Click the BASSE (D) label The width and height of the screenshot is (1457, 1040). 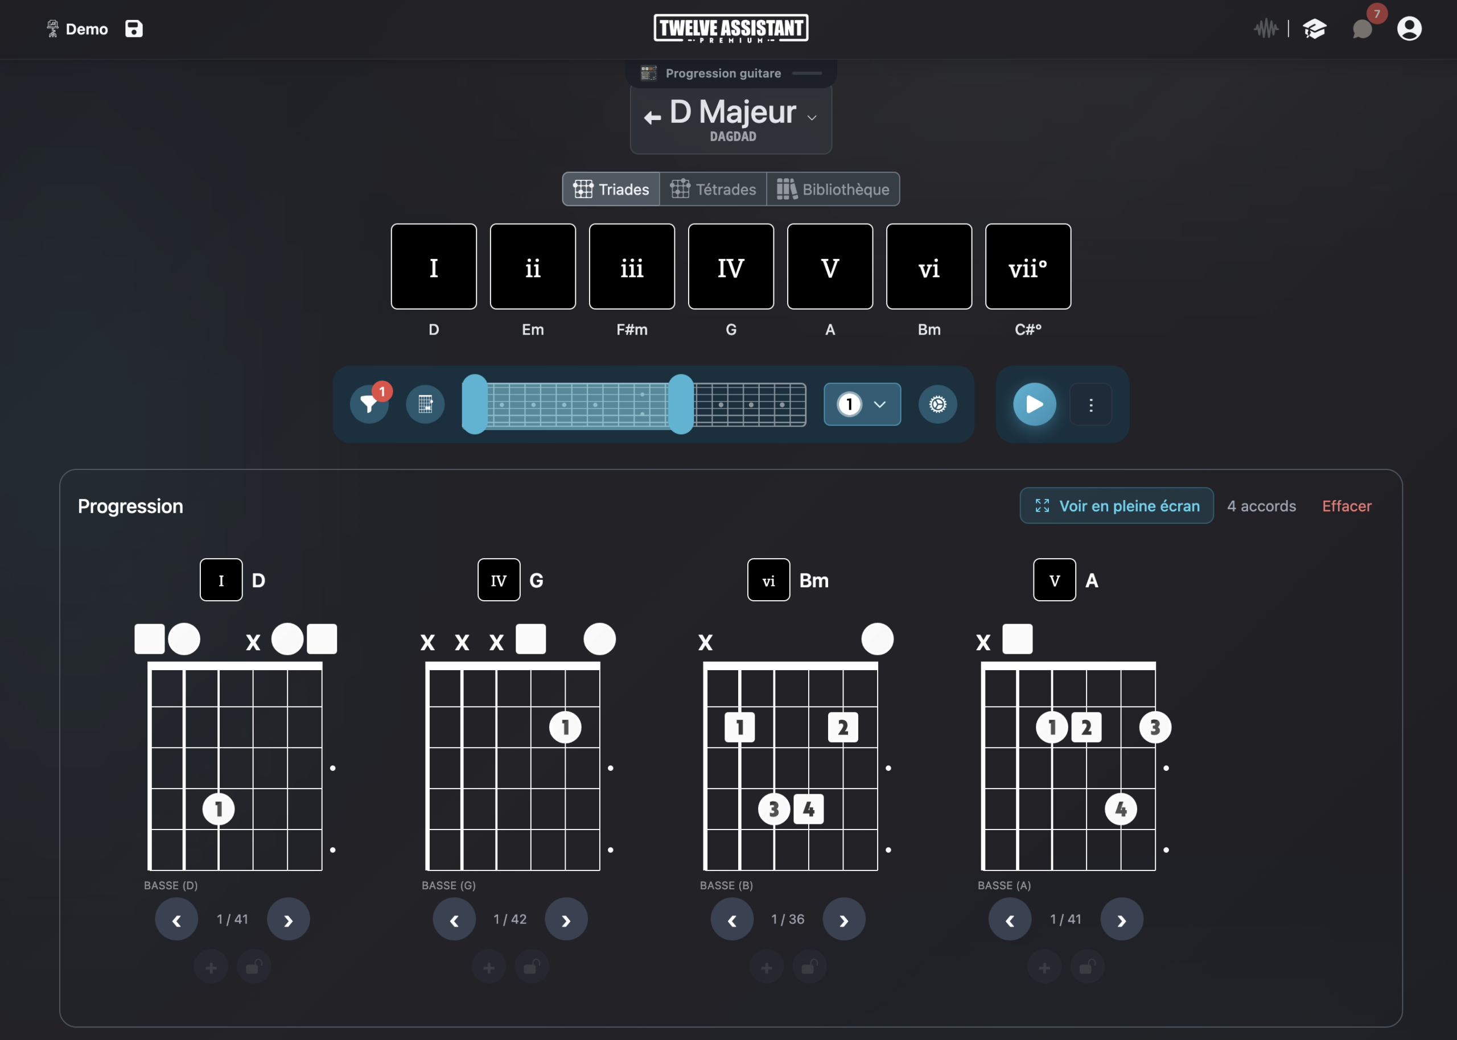click(171, 885)
